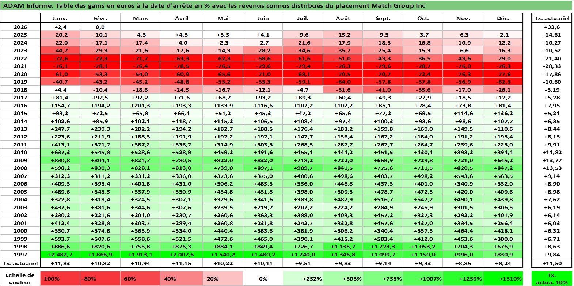Screen dimensions: 574x286
Task: Click the 'Tx. actuariel' row label at bottom
Action: coord(20,263)
